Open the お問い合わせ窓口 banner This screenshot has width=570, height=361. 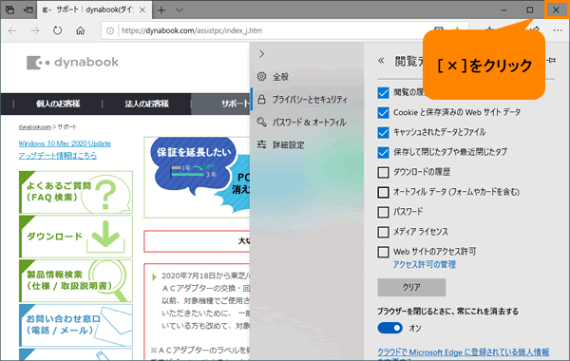(76, 325)
